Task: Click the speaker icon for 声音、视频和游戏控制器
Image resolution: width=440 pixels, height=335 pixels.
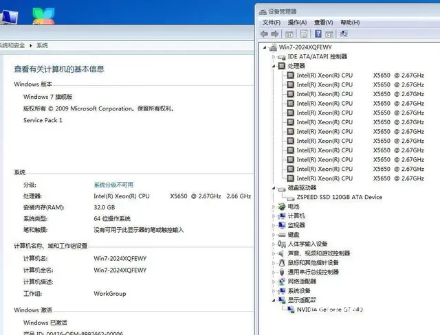Action: [x=281, y=253]
